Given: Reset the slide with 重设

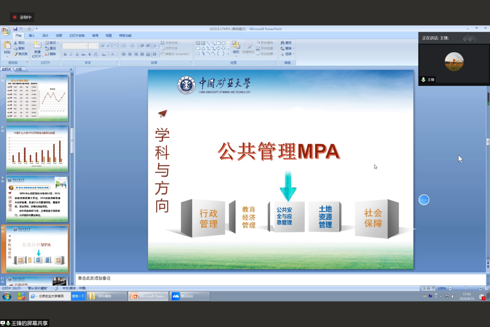Looking at the screenshot, I should (x=50, y=48).
